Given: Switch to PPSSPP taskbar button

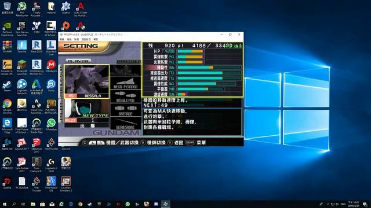Looking at the screenshot, I should (x=165, y=204).
